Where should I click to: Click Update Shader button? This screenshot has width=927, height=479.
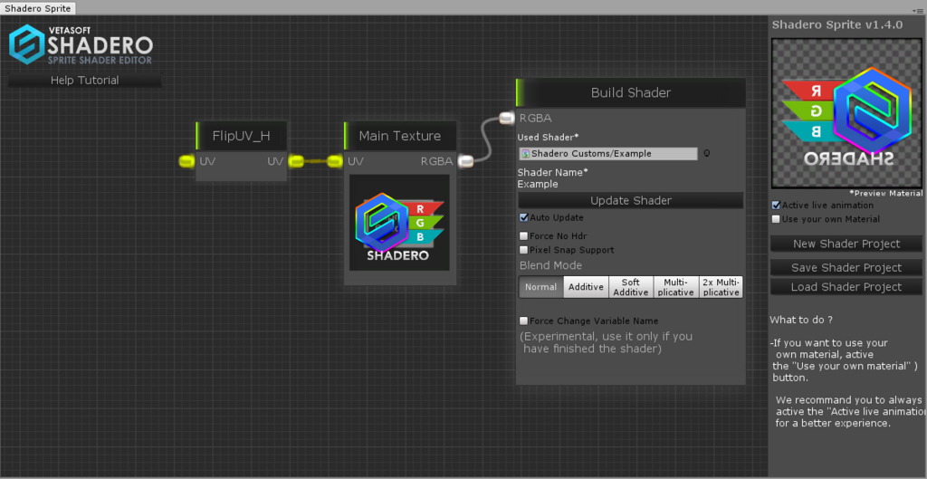pyautogui.click(x=631, y=200)
